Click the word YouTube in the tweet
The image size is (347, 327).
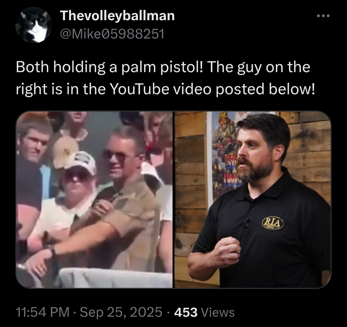139,89
